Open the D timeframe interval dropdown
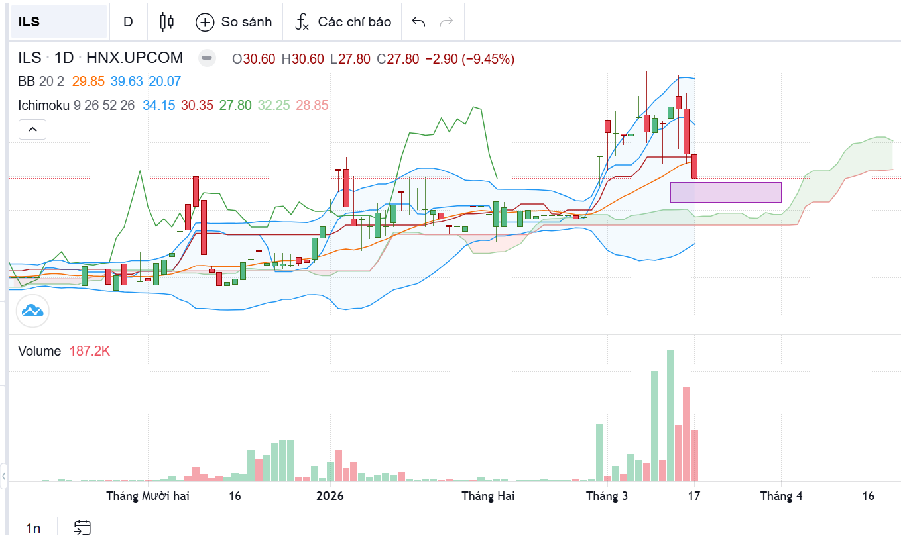This screenshot has width=901, height=535. click(x=128, y=22)
